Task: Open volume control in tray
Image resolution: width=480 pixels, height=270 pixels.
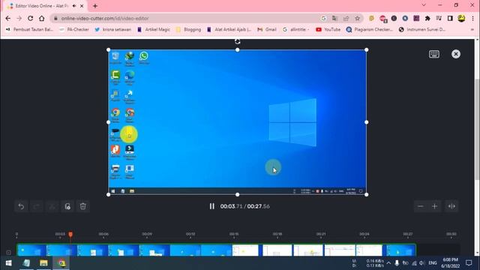Action: [x=422, y=263]
